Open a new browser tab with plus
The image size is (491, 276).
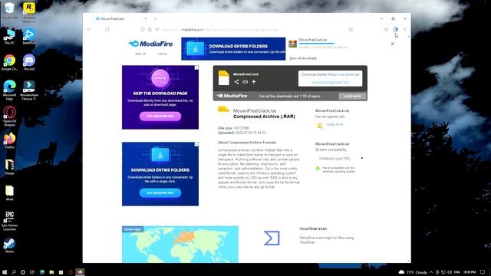coord(155,18)
